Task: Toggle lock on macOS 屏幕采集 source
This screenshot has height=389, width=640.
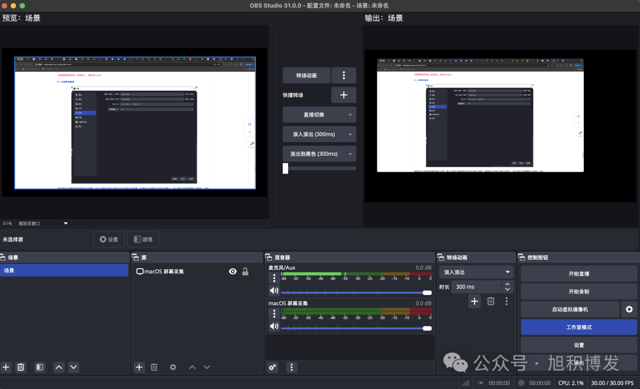Action: [245, 272]
